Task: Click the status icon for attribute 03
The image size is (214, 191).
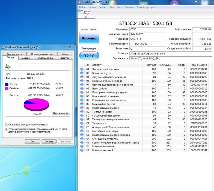Action: point(82,73)
